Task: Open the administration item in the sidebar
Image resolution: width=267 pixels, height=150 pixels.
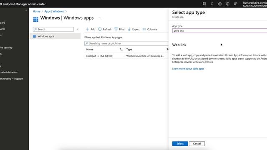Action: [9, 72]
